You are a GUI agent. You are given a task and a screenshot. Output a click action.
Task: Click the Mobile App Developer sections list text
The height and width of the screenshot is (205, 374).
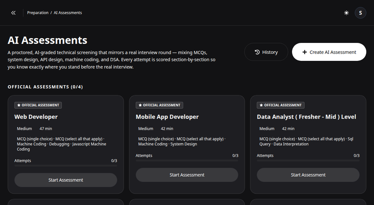point(182,141)
